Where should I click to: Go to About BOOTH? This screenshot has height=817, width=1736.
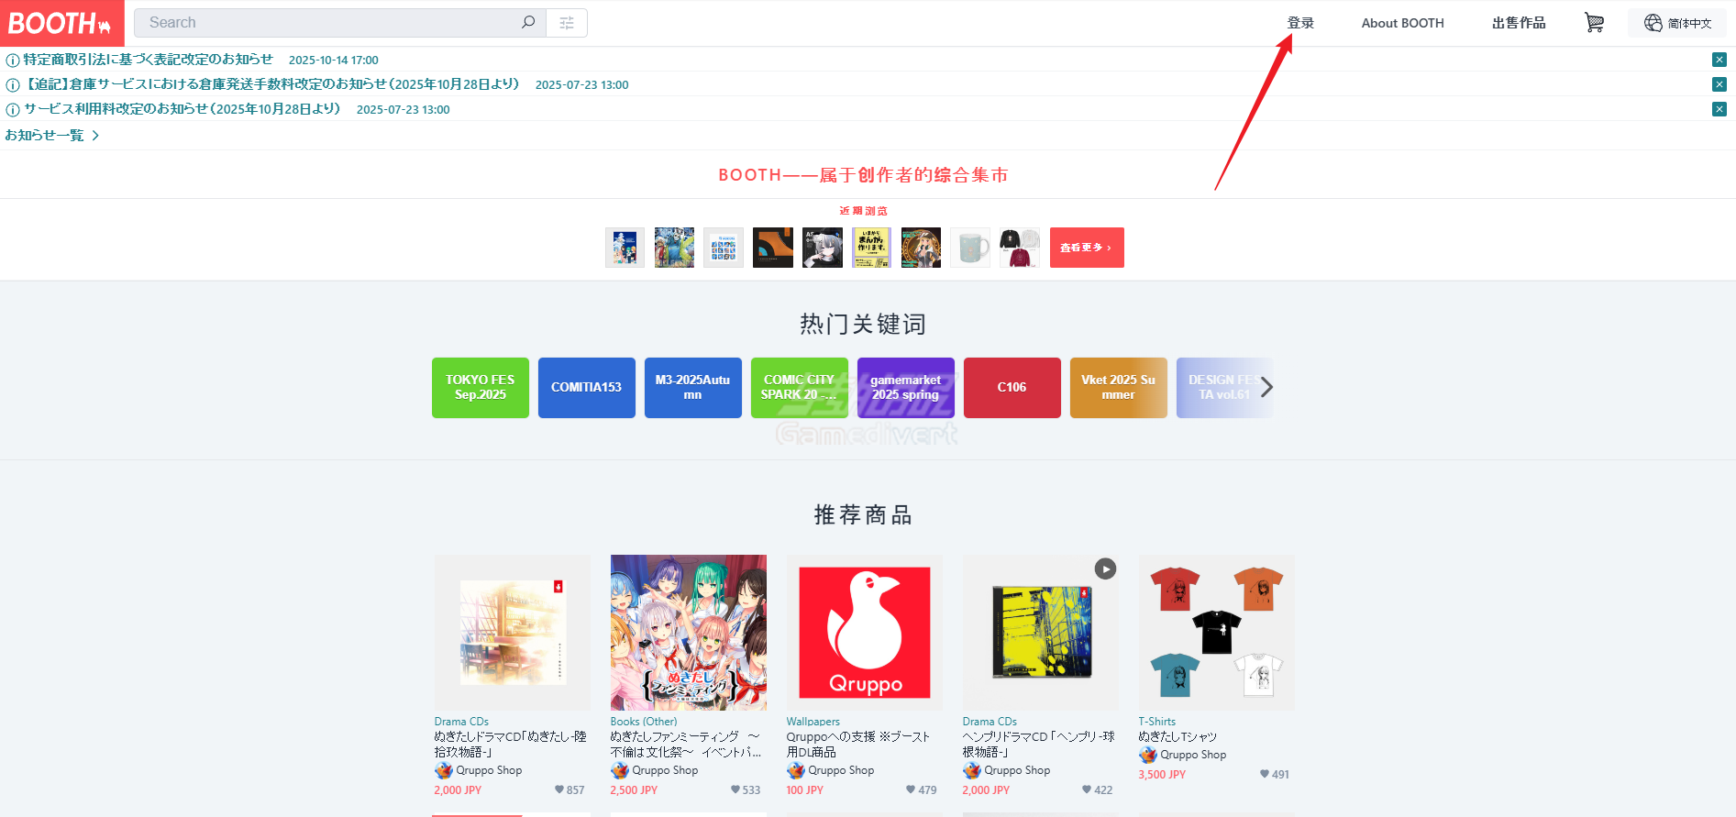[x=1402, y=23]
